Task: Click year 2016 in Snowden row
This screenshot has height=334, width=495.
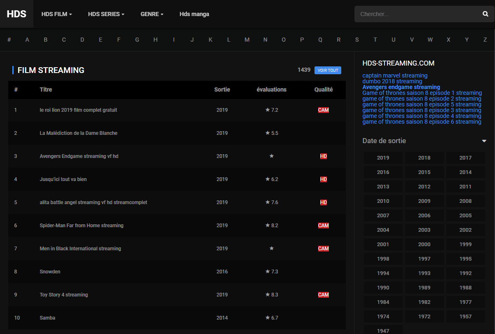Action: point(222,272)
